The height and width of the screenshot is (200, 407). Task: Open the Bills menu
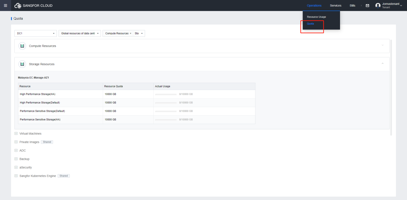tap(352, 5)
